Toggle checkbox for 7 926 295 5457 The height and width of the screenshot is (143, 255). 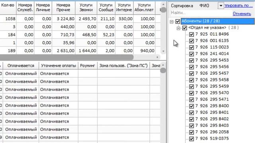coord(191,73)
